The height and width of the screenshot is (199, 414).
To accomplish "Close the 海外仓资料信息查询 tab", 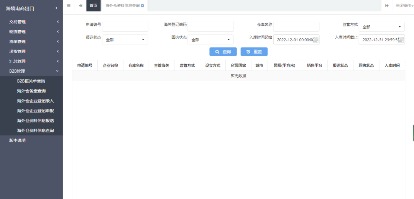I will pos(143,6).
